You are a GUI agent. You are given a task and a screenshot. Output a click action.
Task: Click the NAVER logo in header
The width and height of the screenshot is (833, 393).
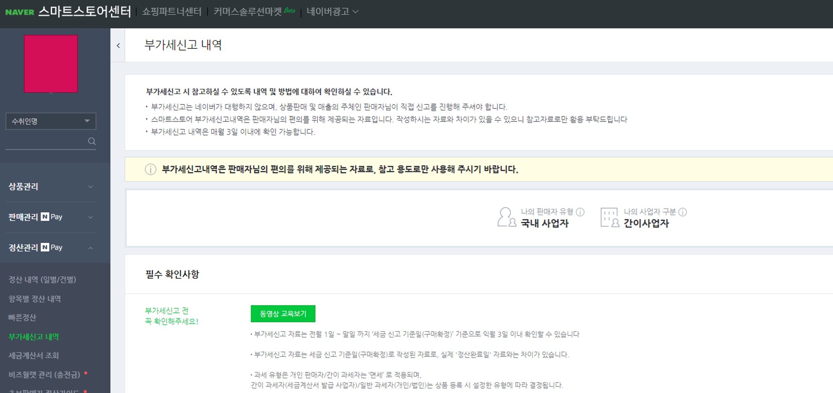pyautogui.click(x=20, y=12)
